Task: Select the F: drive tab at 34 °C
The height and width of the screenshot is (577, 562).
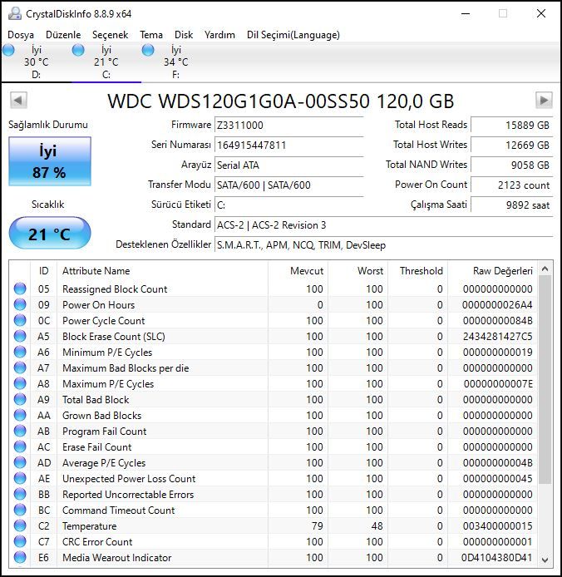Action: [175, 62]
